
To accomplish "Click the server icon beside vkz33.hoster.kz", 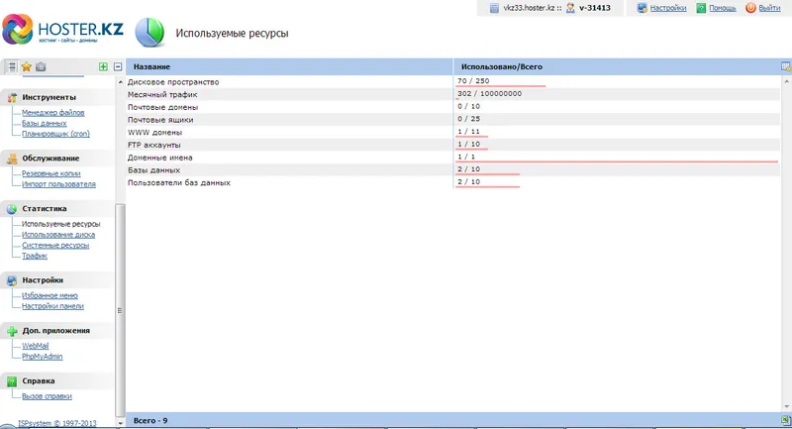I will (x=494, y=8).
